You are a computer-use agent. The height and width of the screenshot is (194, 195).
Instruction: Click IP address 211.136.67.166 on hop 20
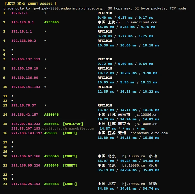coord(26,156)
